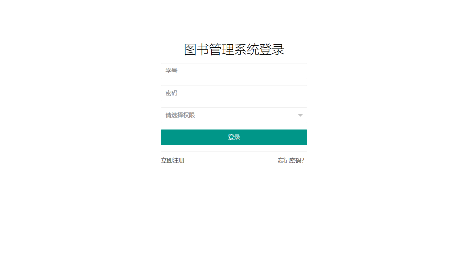Submit the form with 登录 label
The width and height of the screenshot is (459, 260).
coord(234,137)
